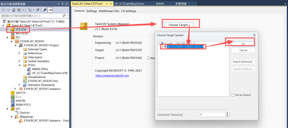Click the ETHERCAT_RFIDV1 Instance mapping icon
Screen dimensions: 288x128
click(x=21, y=121)
